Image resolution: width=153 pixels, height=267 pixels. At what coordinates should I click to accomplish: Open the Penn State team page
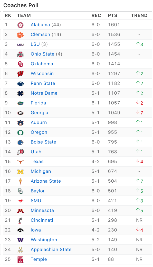click(43, 83)
